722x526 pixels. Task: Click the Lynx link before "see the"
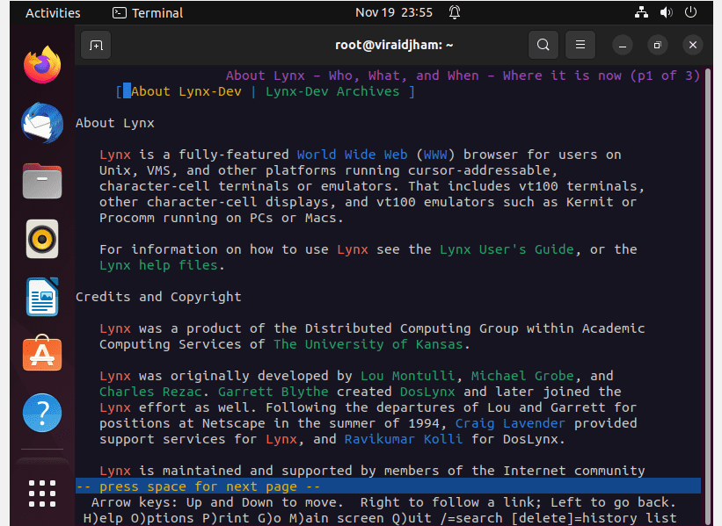tap(353, 249)
